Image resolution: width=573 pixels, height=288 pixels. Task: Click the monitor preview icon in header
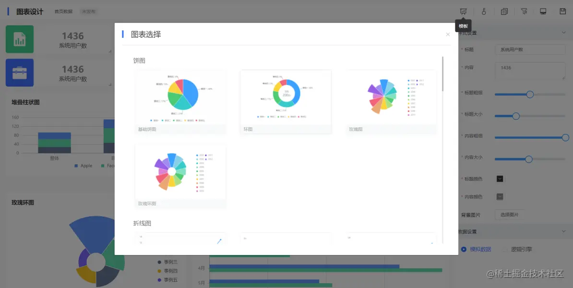[543, 11]
